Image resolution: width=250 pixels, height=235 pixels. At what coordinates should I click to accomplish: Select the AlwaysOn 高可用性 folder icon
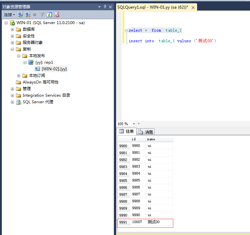tap(19, 82)
